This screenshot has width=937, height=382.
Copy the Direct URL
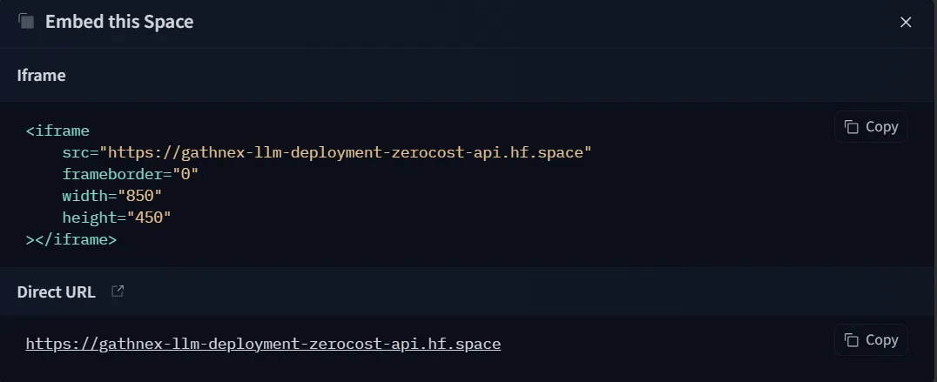pos(871,339)
